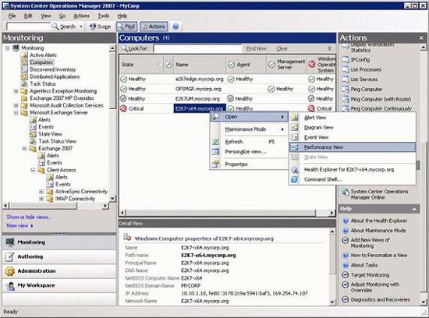Viewport: 429px width, 318px height.
Task: Open Task Status View icon in tree
Action: click(33, 141)
